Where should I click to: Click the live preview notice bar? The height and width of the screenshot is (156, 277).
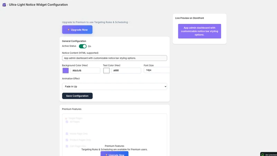199,31
